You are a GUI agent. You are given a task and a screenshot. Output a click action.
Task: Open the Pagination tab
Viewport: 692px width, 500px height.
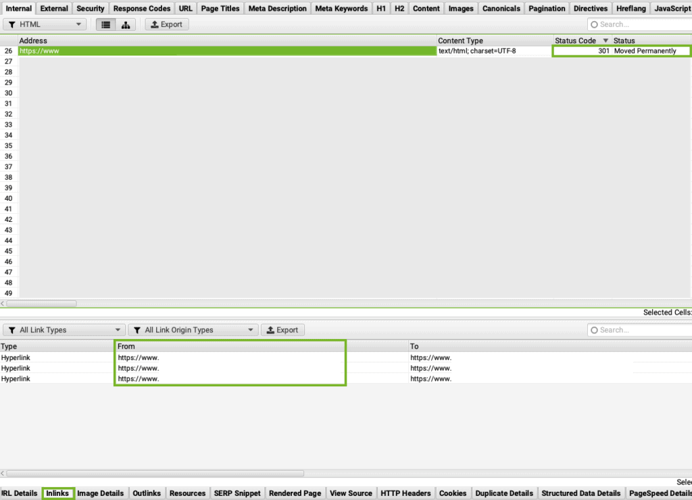pyautogui.click(x=546, y=8)
